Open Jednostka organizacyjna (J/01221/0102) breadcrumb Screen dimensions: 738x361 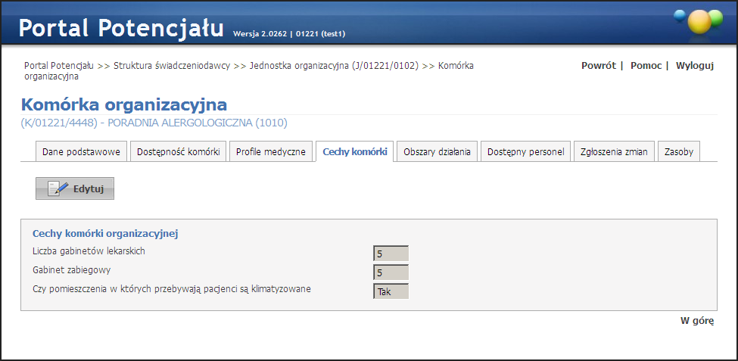tap(334, 66)
